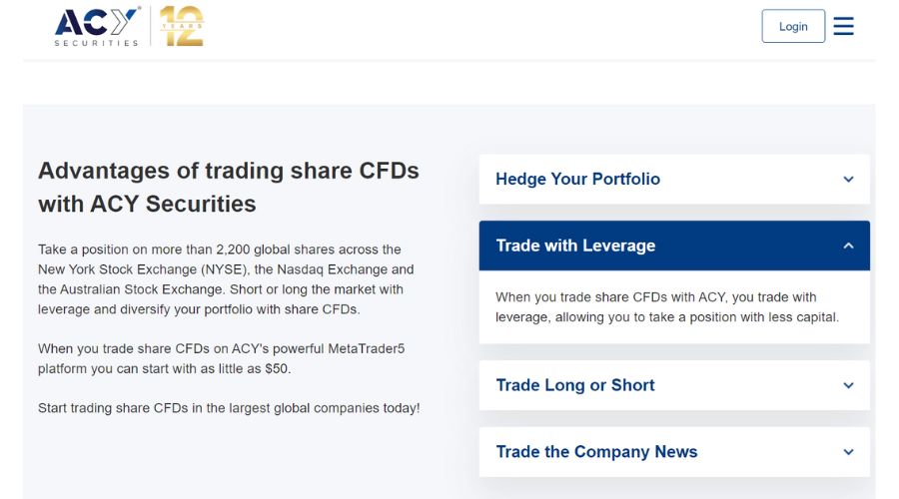
Task: Select the Trade with Leverage accordion title
Action: (x=575, y=246)
